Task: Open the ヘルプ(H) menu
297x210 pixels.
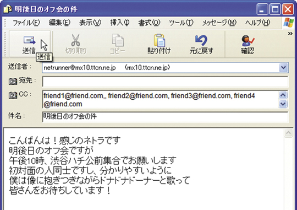Action: pyautogui.click(x=257, y=23)
